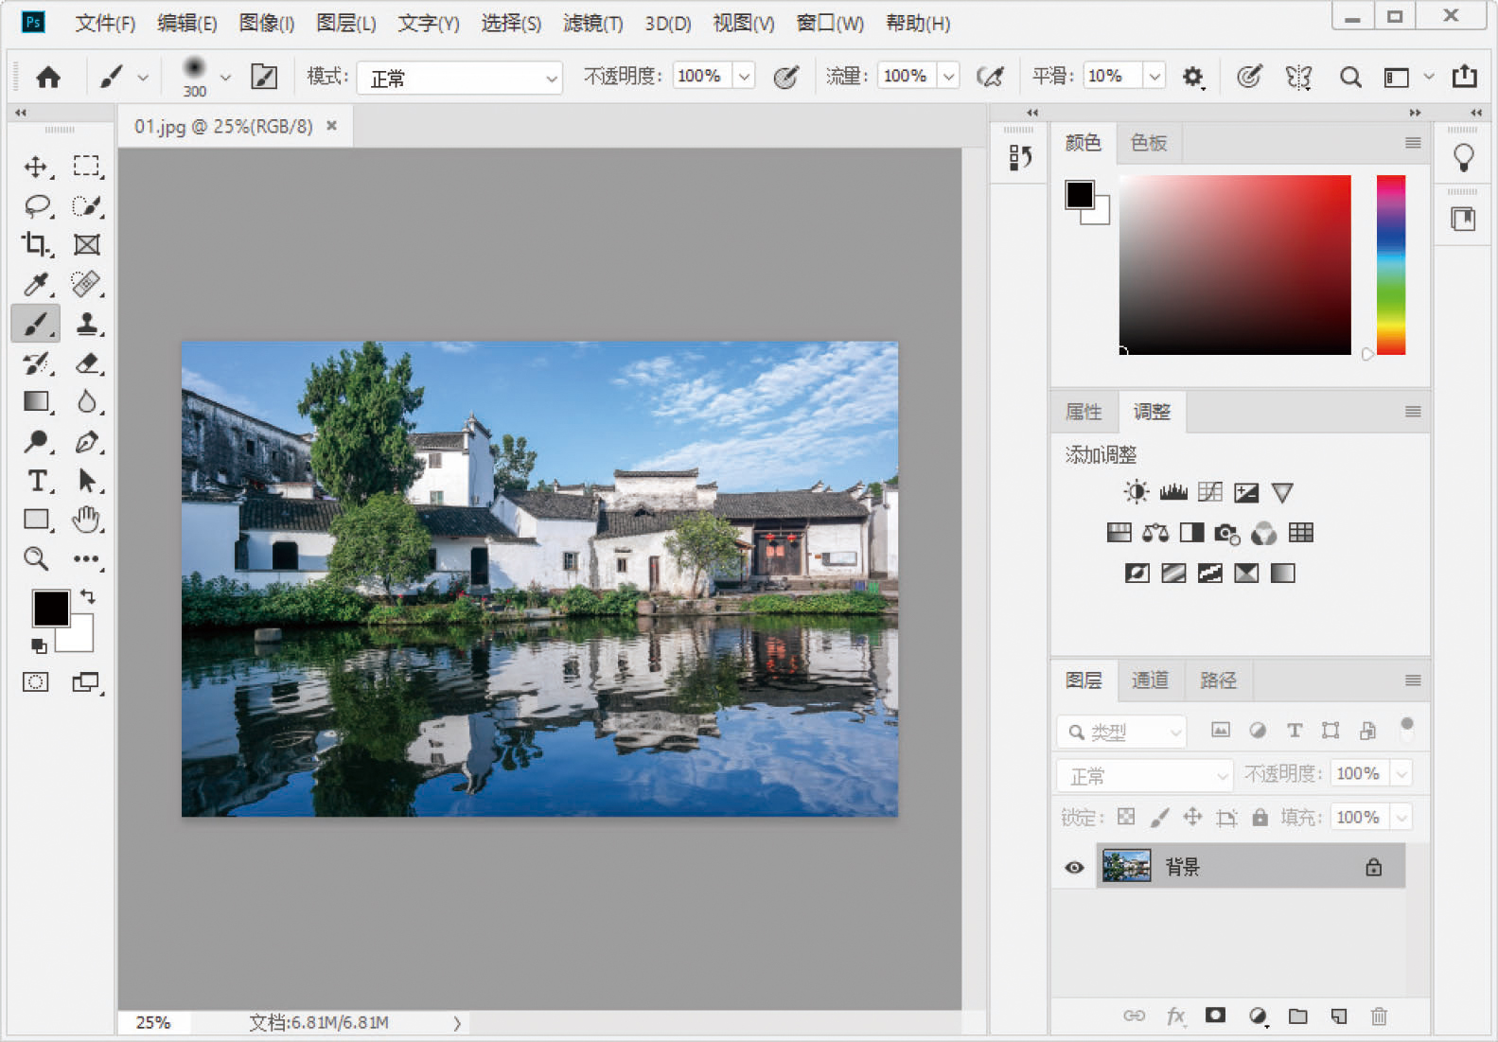Select the Dodge tool

[x=36, y=441]
